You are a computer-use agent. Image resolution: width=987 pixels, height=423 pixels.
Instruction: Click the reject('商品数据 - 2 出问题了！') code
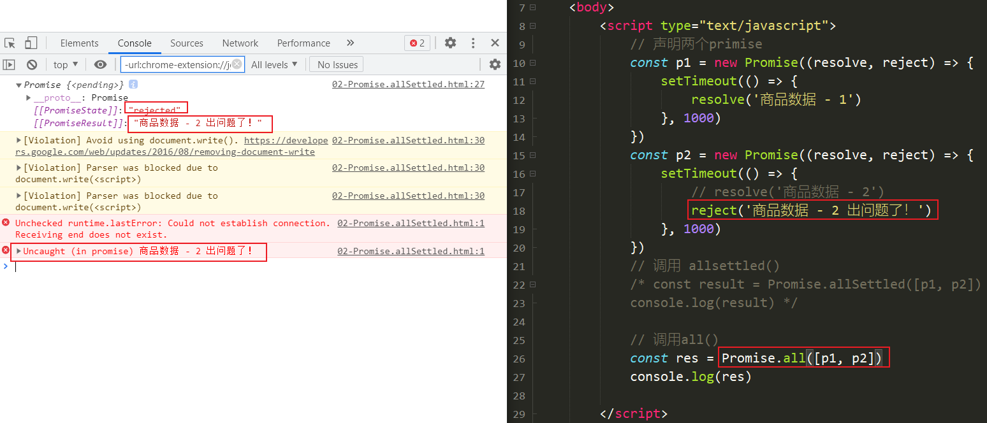click(812, 210)
